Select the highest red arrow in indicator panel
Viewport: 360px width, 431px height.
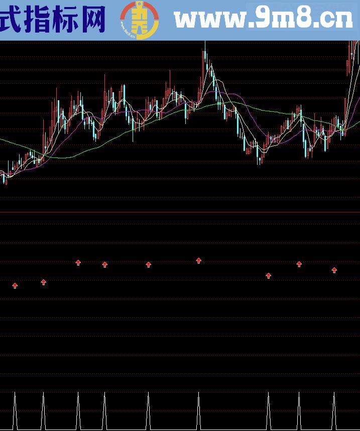click(199, 260)
